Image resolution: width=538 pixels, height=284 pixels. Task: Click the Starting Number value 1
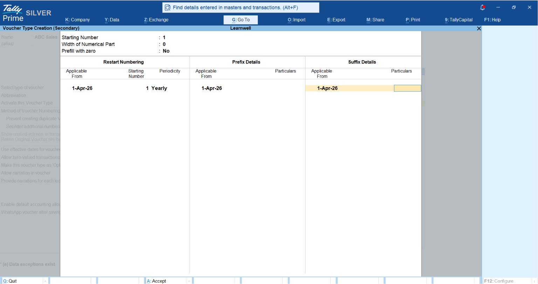[164, 37]
